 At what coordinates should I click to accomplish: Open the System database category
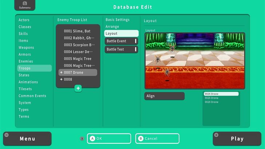(25, 103)
